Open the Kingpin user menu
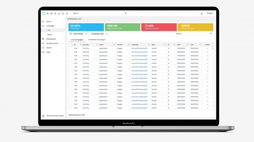The height and width of the screenshot is (142, 254). [x=211, y=13]
